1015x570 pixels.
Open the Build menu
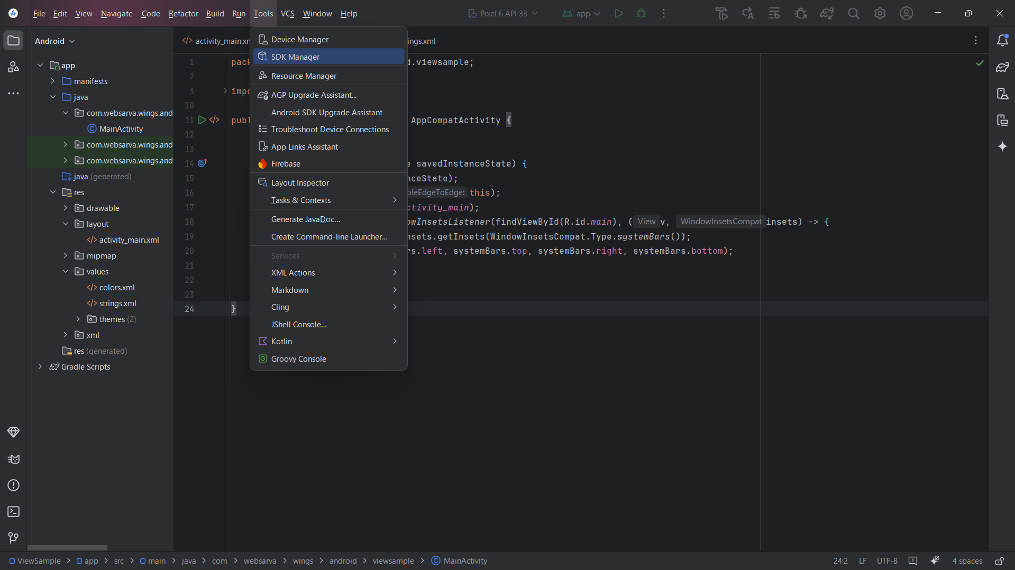pos(215,13)
